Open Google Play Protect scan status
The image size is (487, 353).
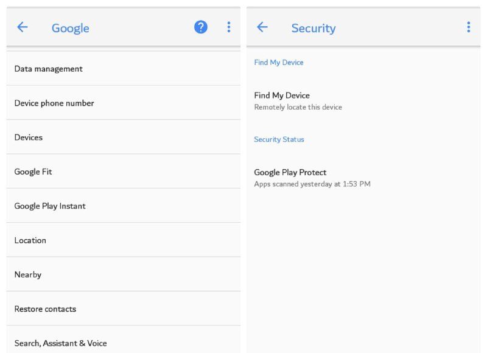pos(363,178)
